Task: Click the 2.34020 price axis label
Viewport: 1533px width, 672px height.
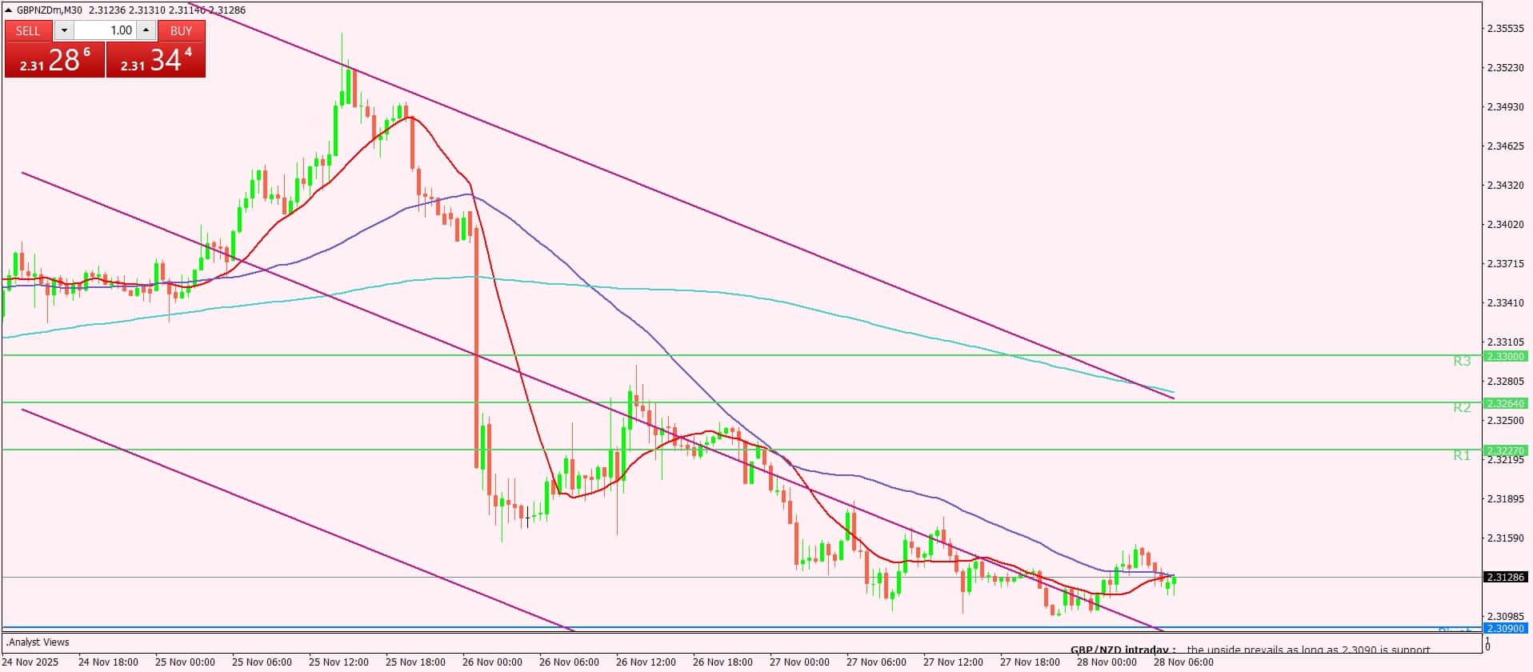Action: (1505, 225)
